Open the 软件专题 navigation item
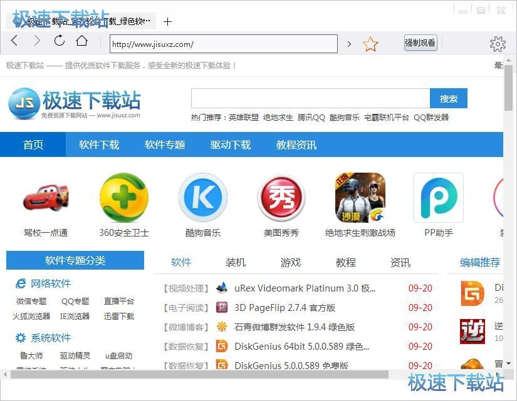 pyautogui.click(x=165, y=145)
